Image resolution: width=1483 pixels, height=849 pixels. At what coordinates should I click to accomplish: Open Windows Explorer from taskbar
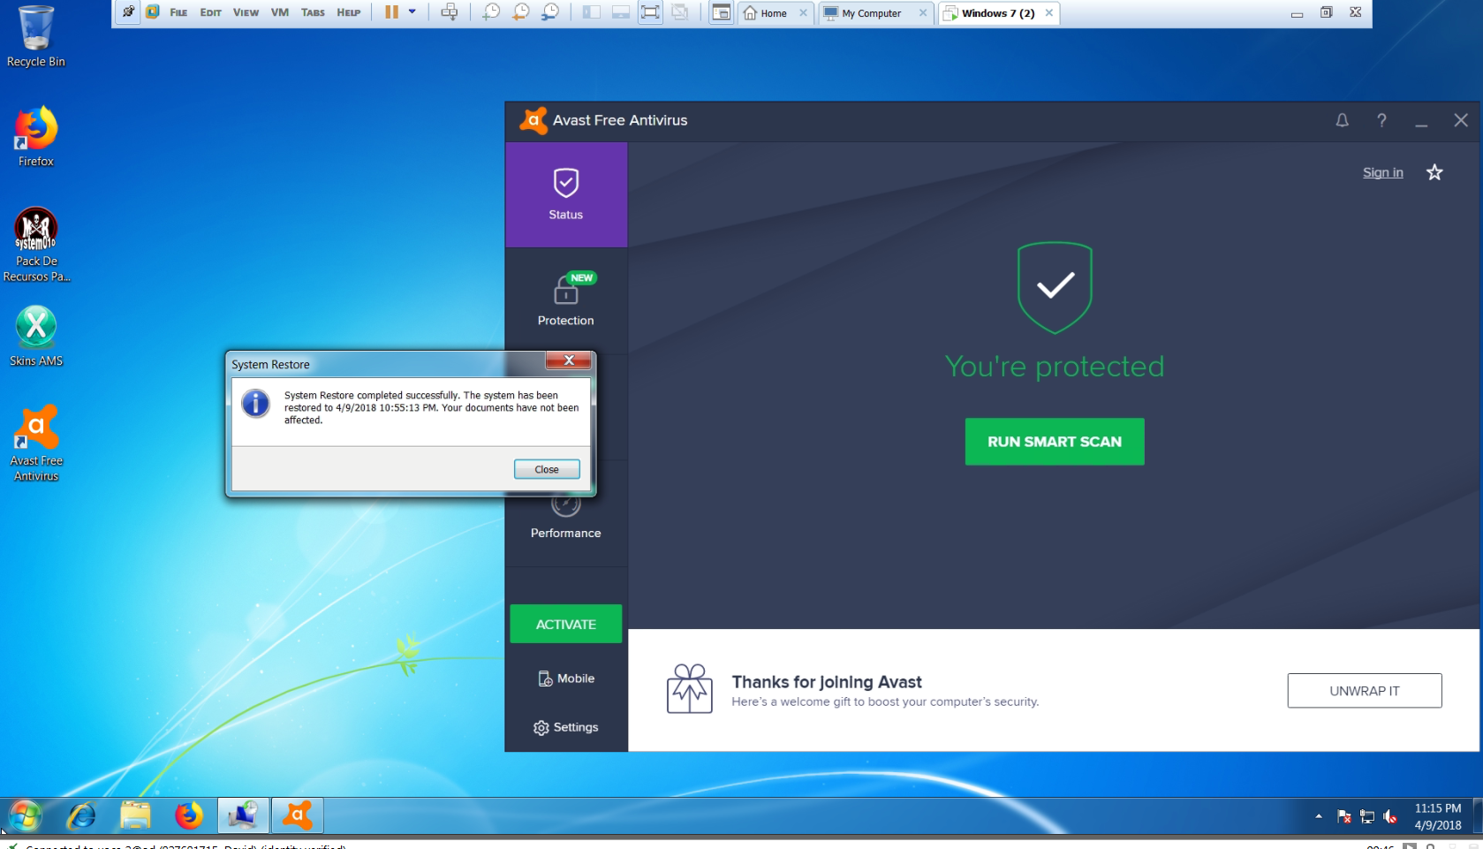135,815
